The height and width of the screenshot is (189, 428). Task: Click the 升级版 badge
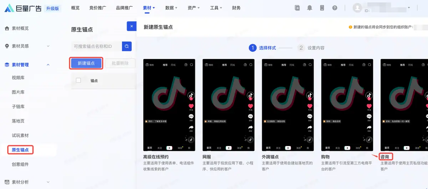pyautogui.click(x=52, y=8)
